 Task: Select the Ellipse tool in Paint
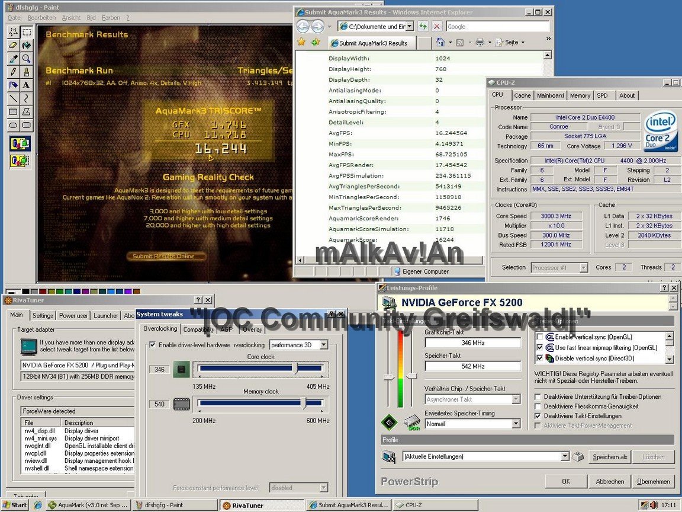pyautogui.click(x=13, y=126)
